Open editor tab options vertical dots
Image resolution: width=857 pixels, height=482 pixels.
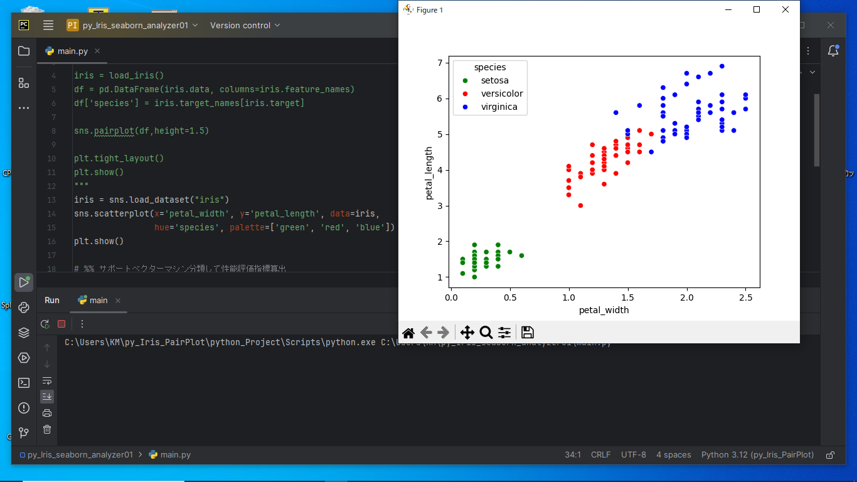point(809,51)
